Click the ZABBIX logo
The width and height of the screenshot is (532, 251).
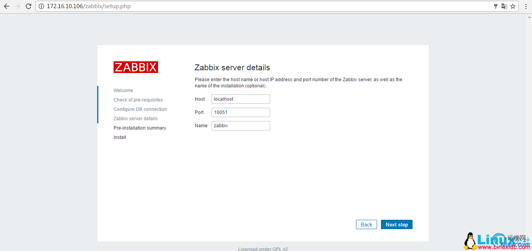coord(136,67)
